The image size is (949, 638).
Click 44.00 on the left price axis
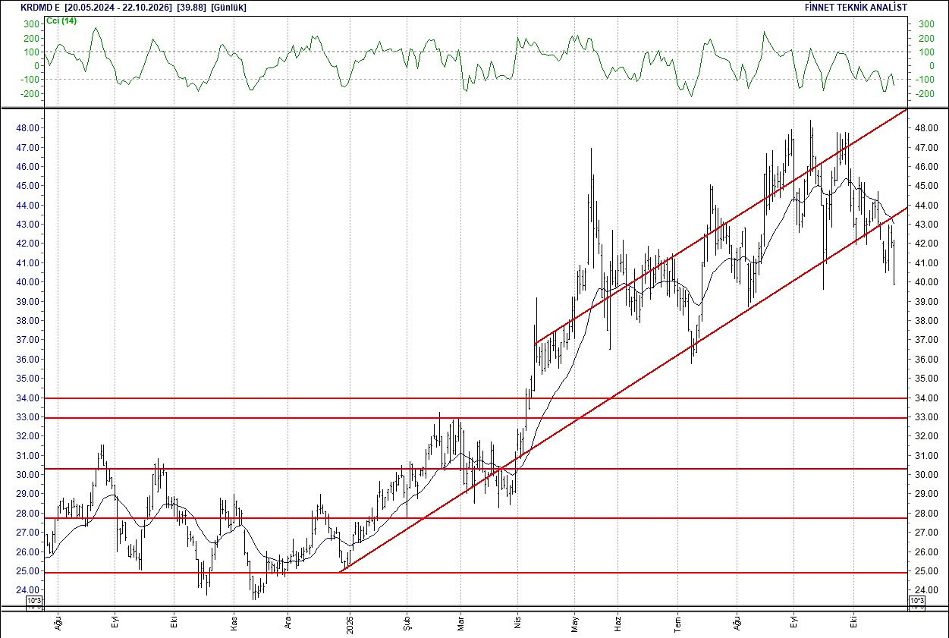pyautogui.click(x=27, y=206)
